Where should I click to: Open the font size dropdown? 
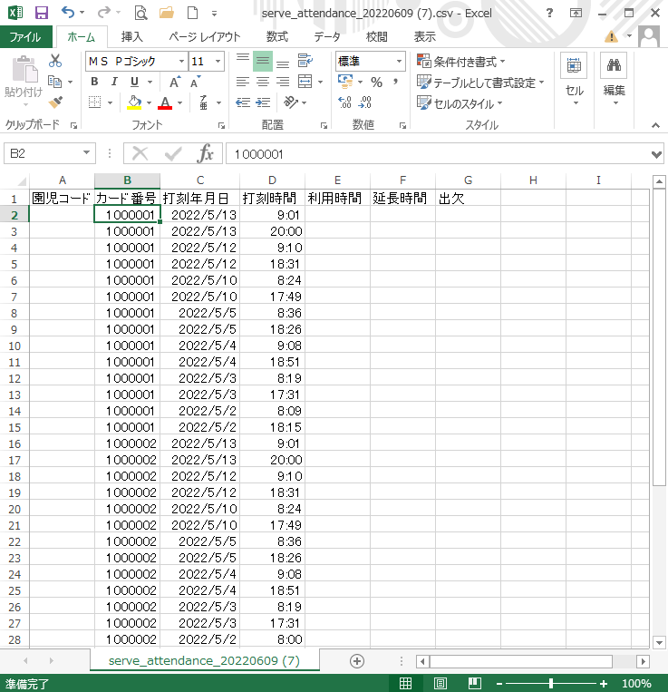[x=218, y=62]
